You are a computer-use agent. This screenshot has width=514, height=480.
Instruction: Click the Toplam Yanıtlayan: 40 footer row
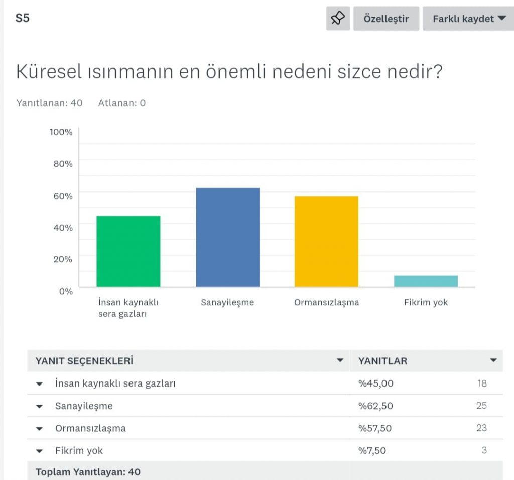pyautogui.click(x=88, y=472)
